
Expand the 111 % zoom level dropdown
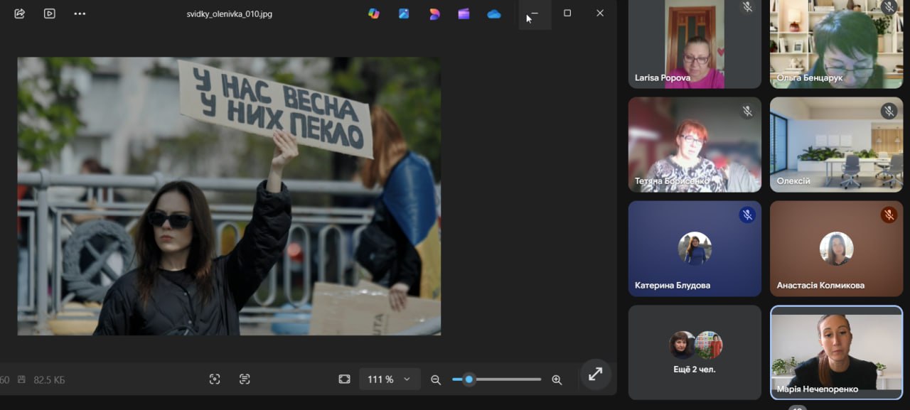click(389, 379)
